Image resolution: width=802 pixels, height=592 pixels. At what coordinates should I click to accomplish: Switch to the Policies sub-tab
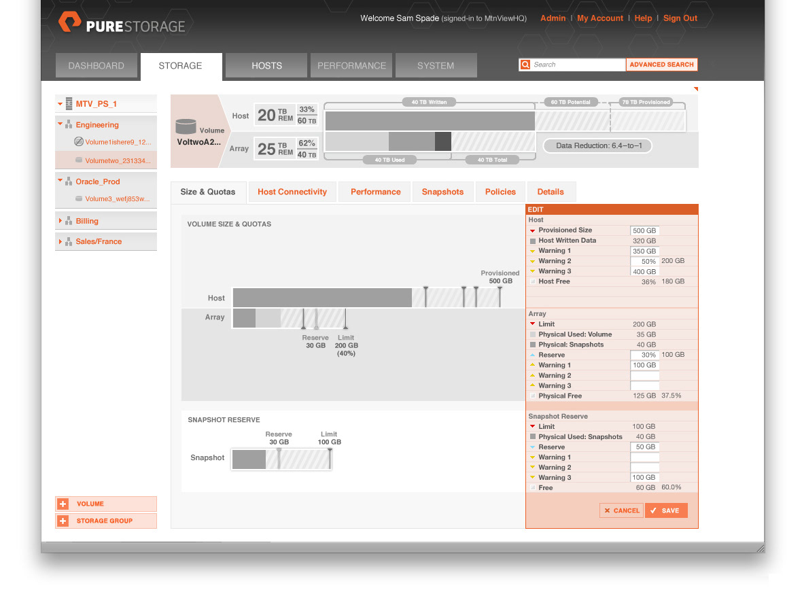500,192
